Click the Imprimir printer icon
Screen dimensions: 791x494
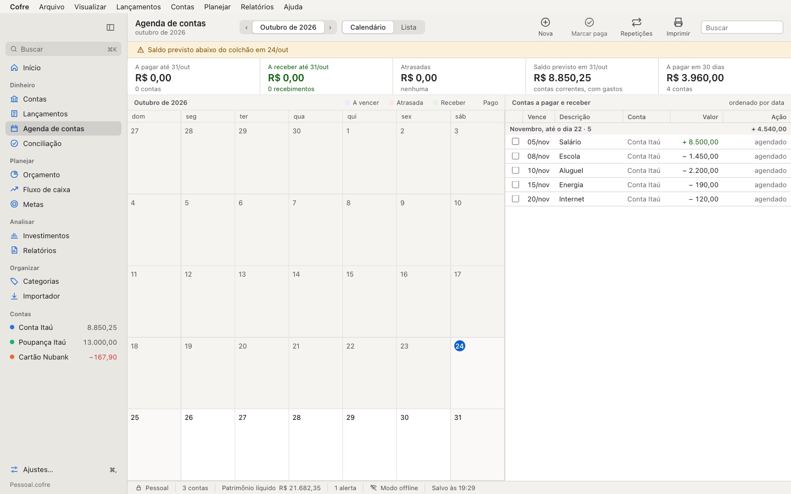click(678, 23)
